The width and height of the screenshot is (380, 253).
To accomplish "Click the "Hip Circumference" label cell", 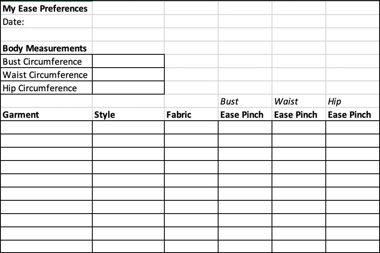I will click(x=46, y=88).
